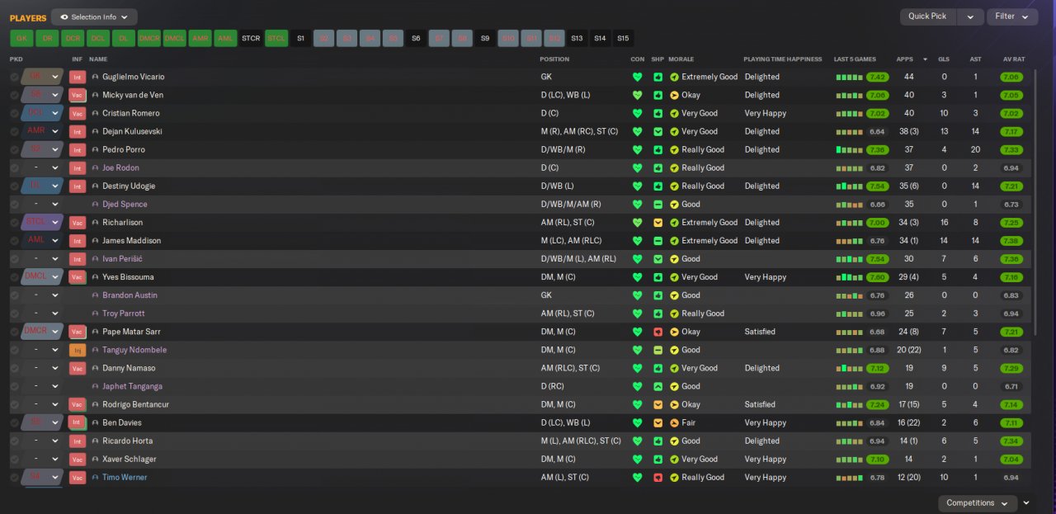Click the Fair morale icon for Ben Davies
This screenshot has height=514, width=1056.
point(674,422)
